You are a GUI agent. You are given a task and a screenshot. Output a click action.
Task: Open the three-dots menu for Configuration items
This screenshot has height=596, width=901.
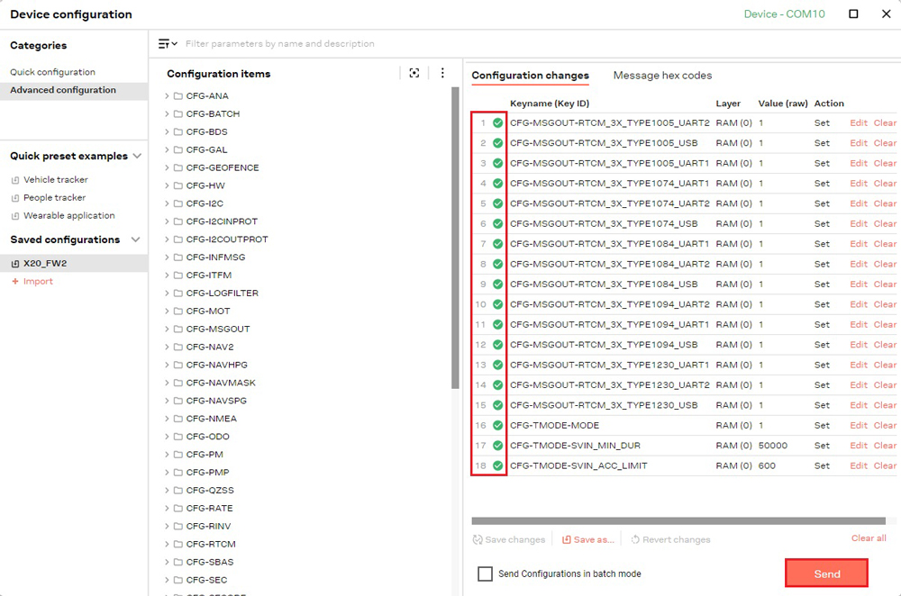[x=442, y=74]
